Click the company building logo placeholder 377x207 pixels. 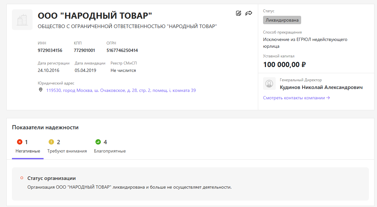22,20
